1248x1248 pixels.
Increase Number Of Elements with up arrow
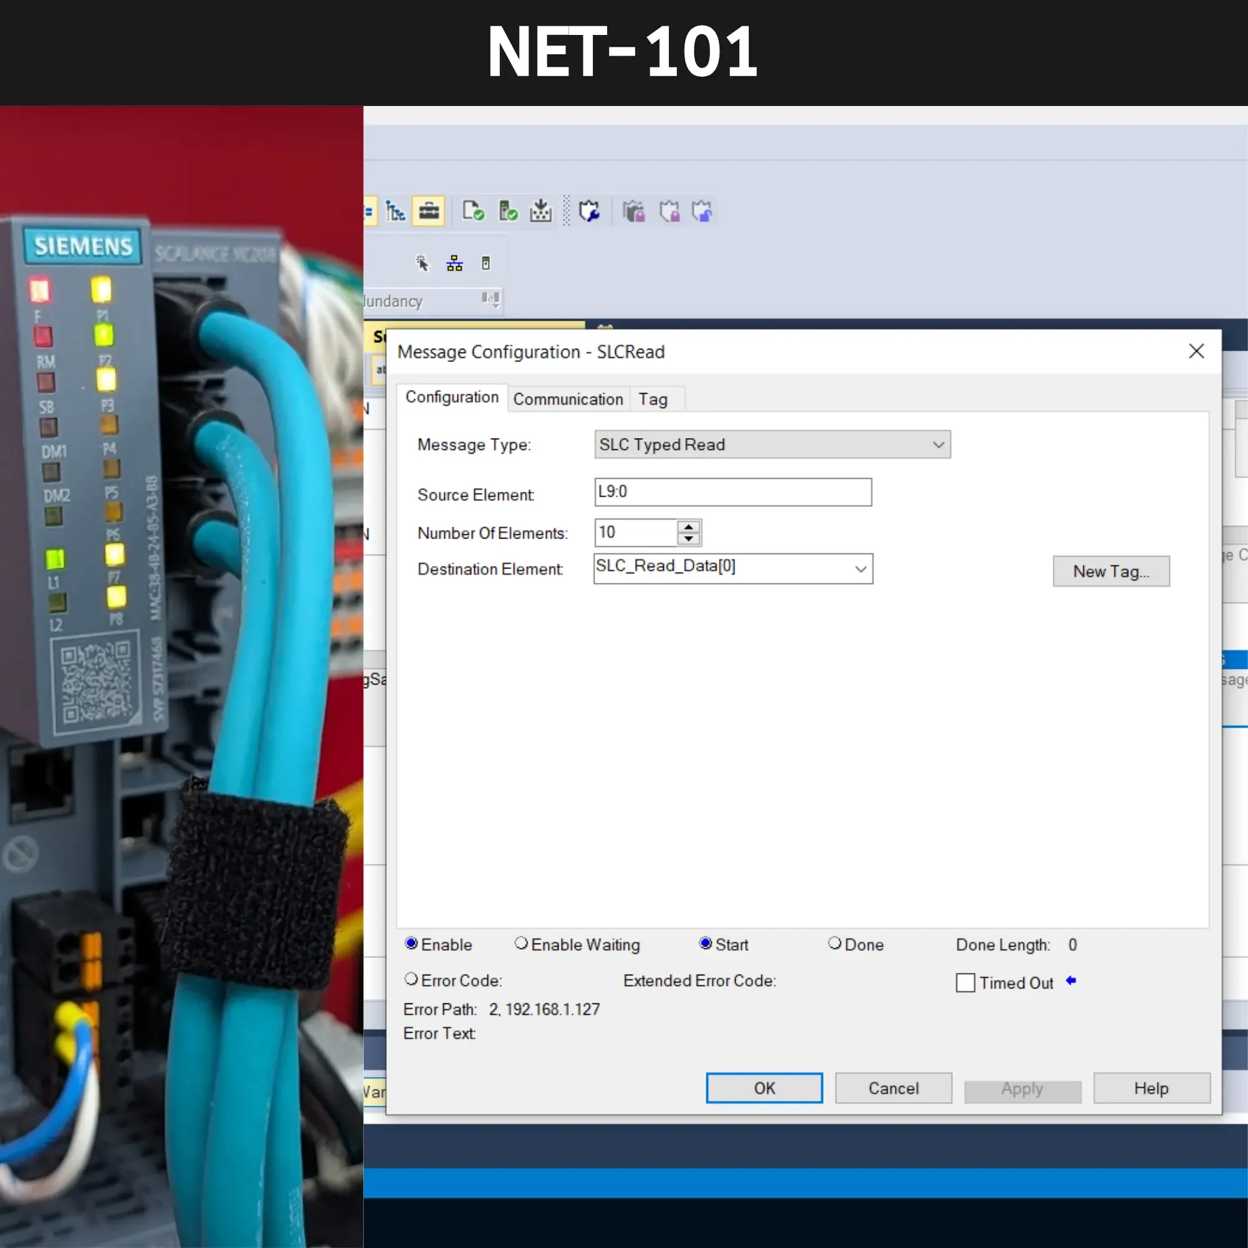click(x=689, y=527)
